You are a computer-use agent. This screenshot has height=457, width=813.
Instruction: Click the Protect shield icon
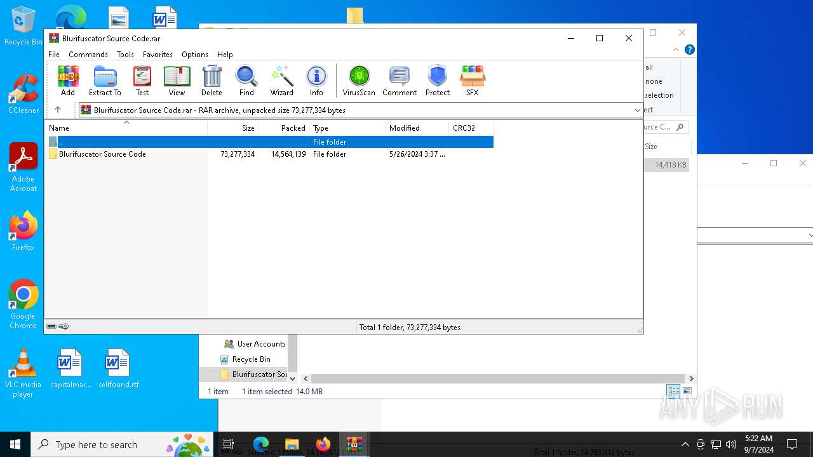tap(438, 81)
